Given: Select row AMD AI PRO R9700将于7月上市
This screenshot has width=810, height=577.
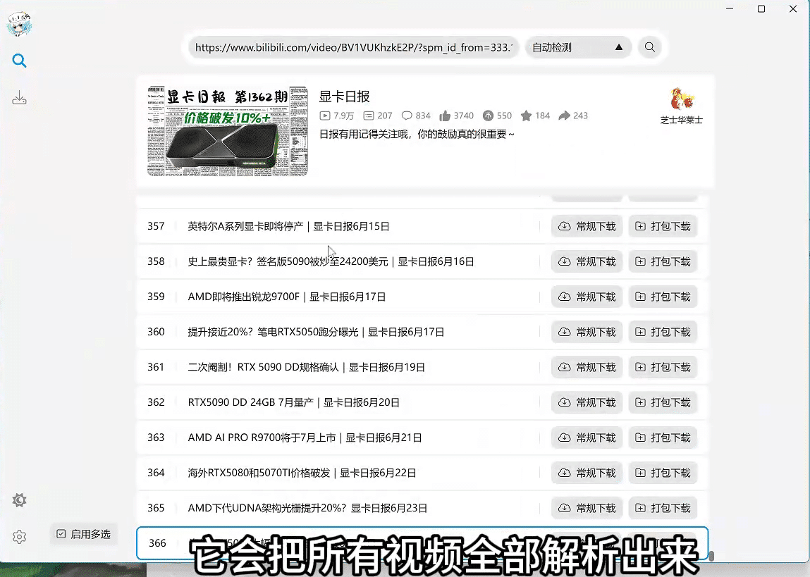Looking at the screenshot, I should point(422,438).
